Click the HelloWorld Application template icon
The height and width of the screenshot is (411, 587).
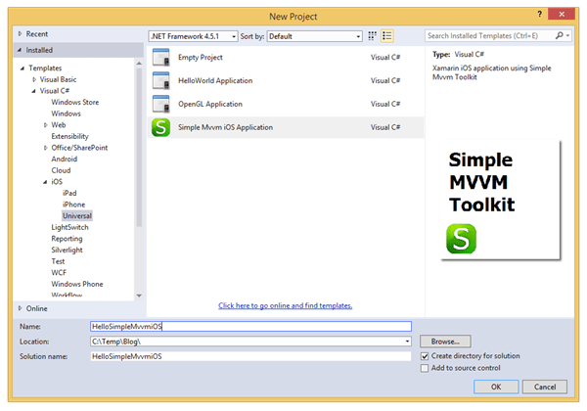(161, 81)
